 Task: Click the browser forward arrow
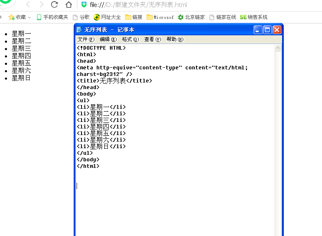[x=42, y=4]
